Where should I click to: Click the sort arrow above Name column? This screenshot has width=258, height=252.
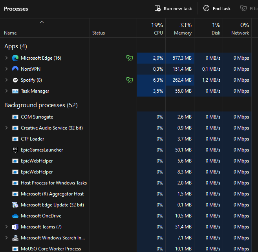click(x=42, y=22)
